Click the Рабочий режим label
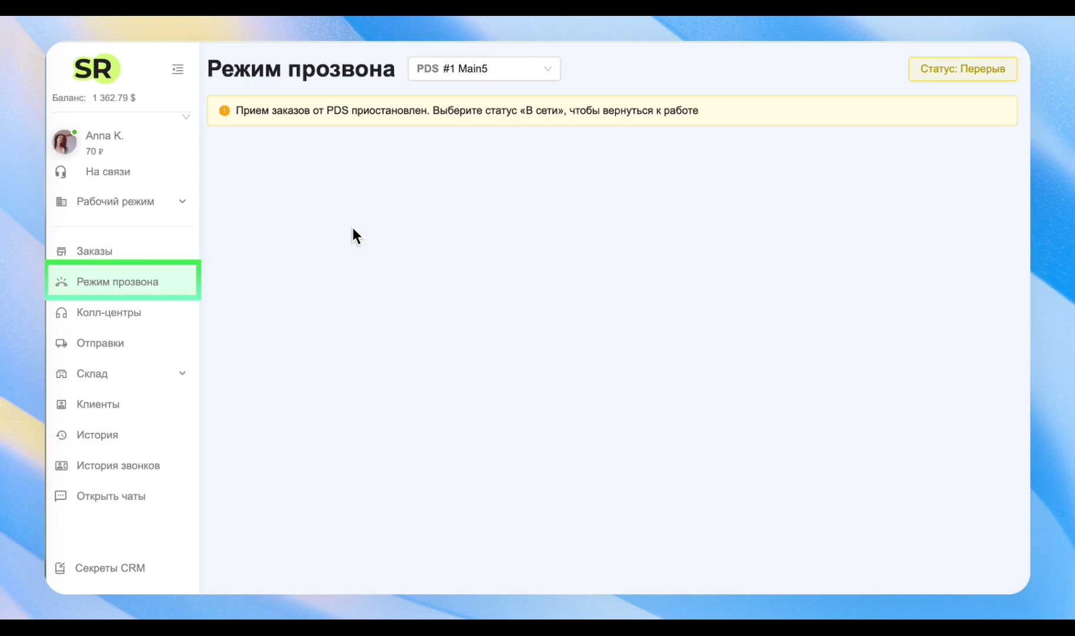This screenshot has width=1075, height=636. [x=116, y=201]
